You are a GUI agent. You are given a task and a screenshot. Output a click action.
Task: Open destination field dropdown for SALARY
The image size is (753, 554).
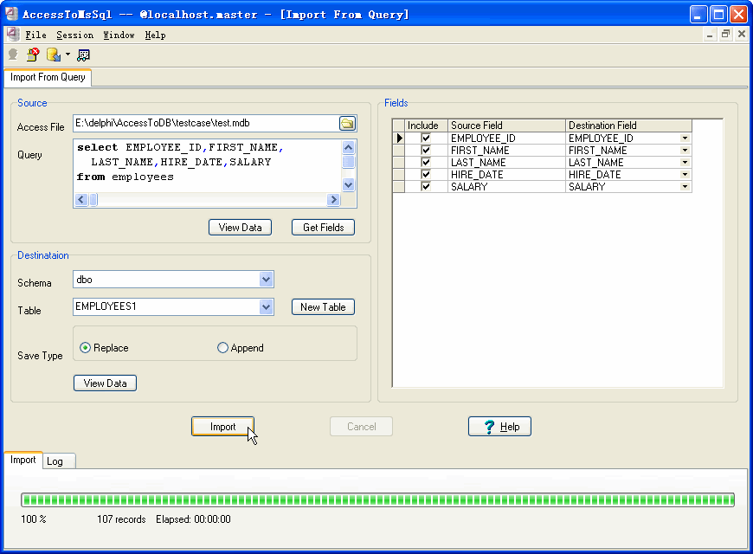(x=685, y=186)
